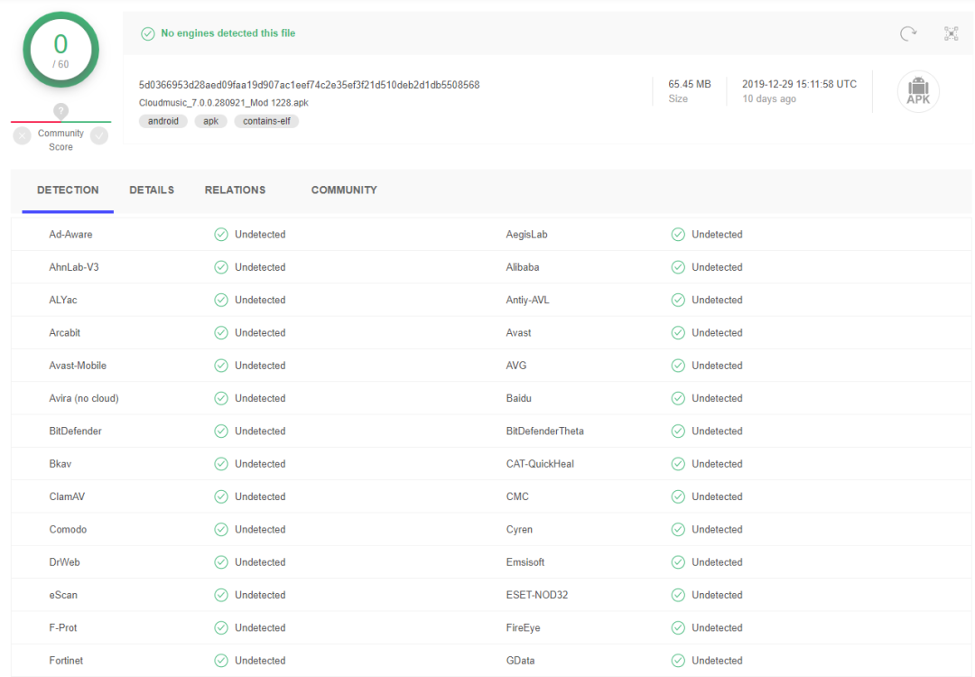The width and height of the screenshot is (975, 677).
Task: Select the DETECTION tab
Action: pos(68,190)
